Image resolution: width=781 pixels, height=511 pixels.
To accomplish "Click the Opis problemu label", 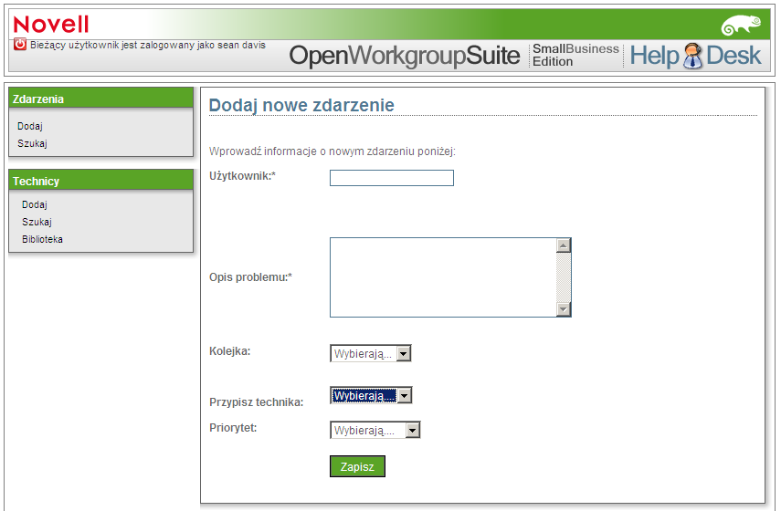I will (x=250, y=277).
